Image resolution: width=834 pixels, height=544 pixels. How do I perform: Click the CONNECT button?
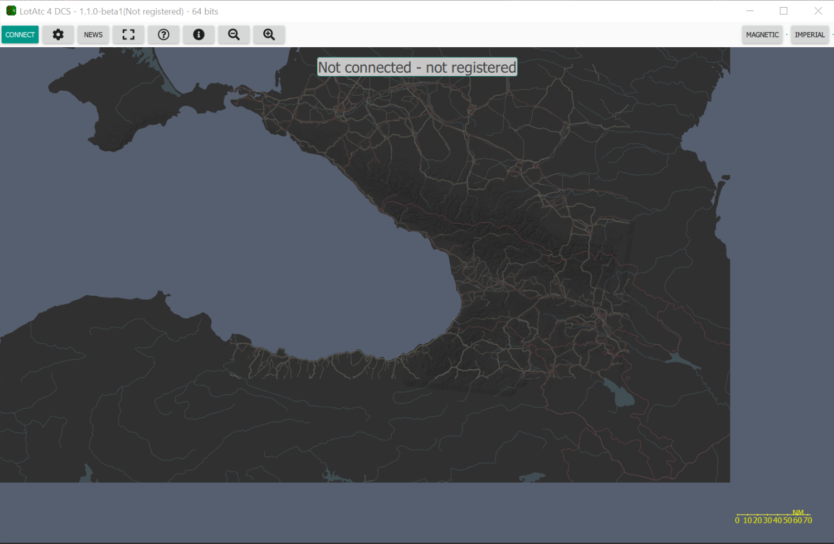tap(20, 35)
